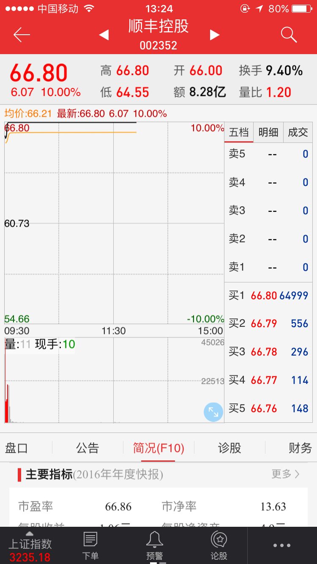Tap the 3235.18 index value

pyautogui.click(x=30, y=557)
